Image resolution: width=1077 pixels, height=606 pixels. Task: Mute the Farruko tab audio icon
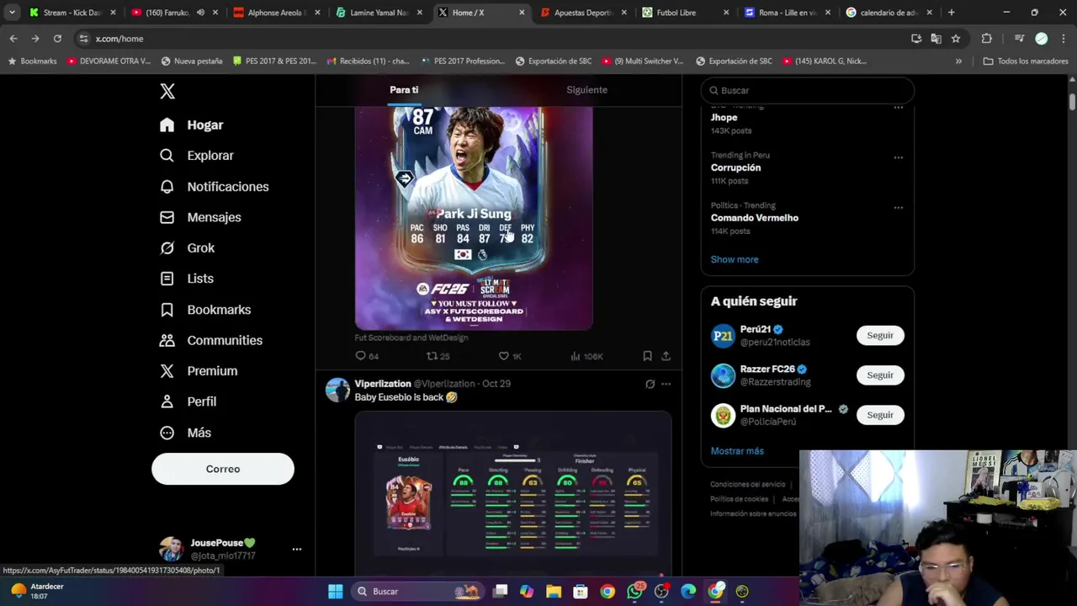tap(200, 13)
